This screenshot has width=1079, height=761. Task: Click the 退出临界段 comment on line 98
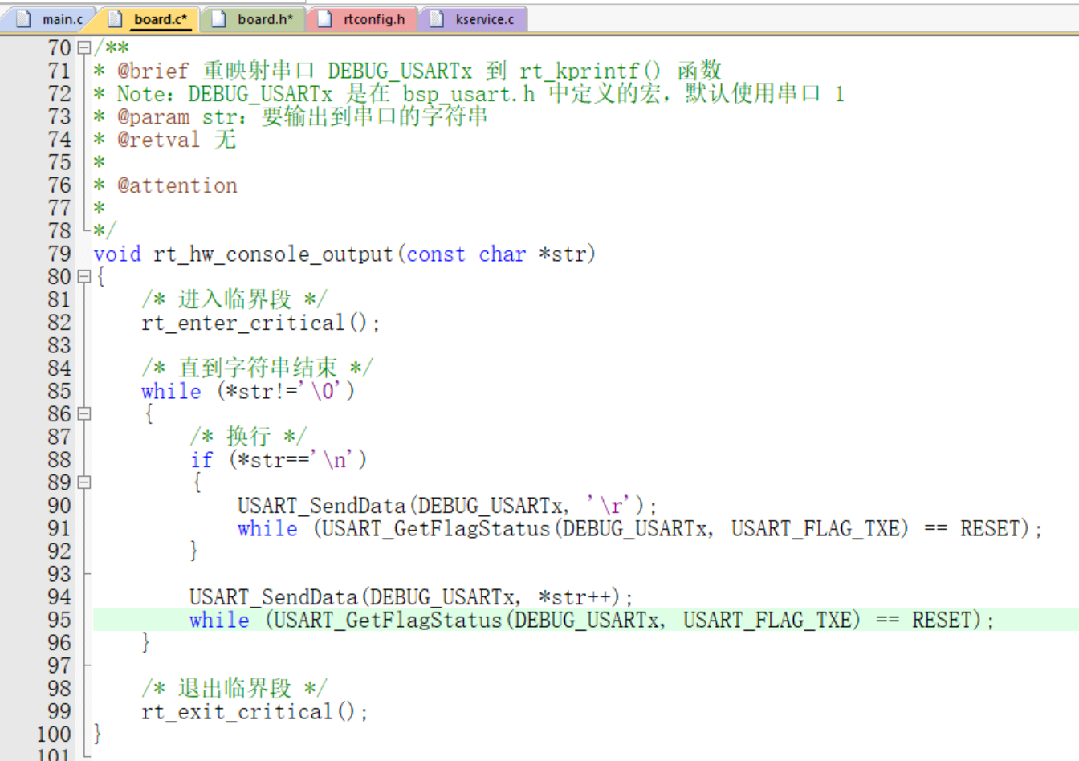point(234,689)
